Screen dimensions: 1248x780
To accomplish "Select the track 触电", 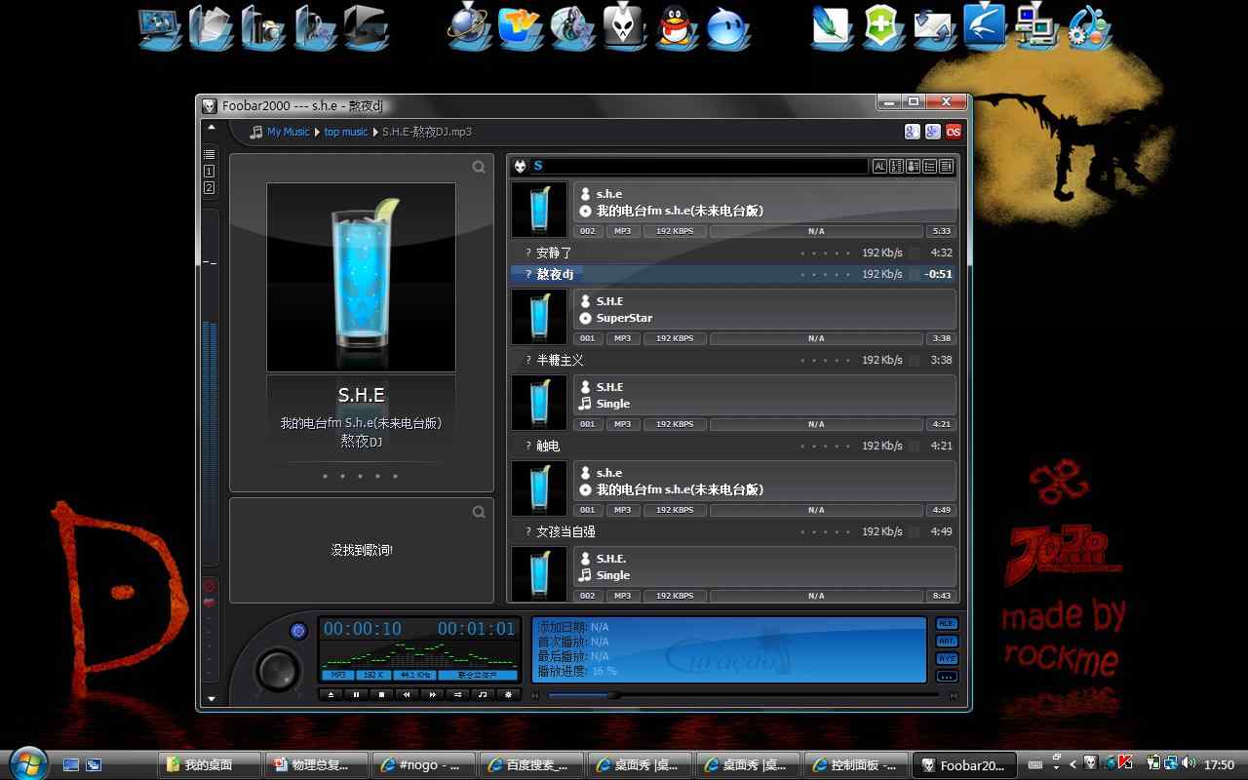I will point(733,446).
